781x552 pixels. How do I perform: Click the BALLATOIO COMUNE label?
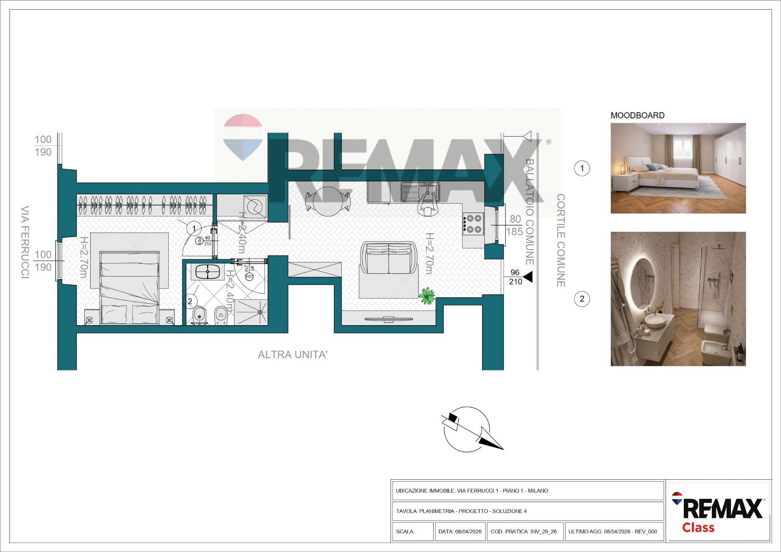tap(529, 212)
